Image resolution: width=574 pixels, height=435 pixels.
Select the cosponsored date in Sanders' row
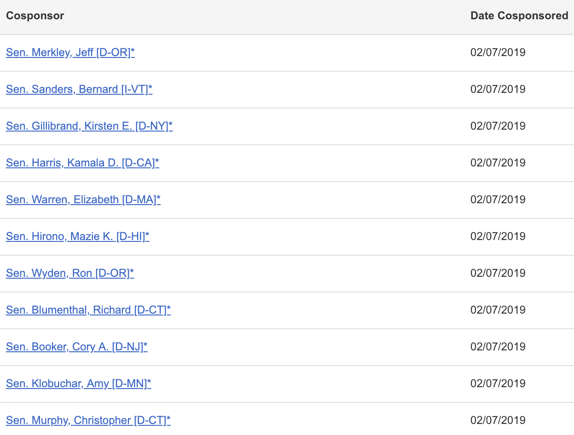tap(498, 89)
